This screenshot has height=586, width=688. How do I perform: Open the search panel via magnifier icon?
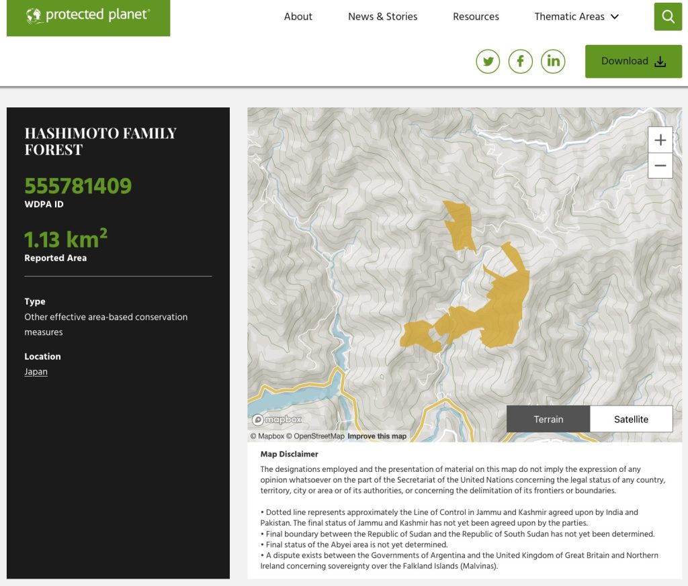(667, 16)
